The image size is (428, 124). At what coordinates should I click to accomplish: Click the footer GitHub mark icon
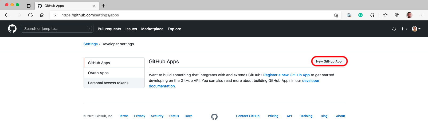[214, 117]
